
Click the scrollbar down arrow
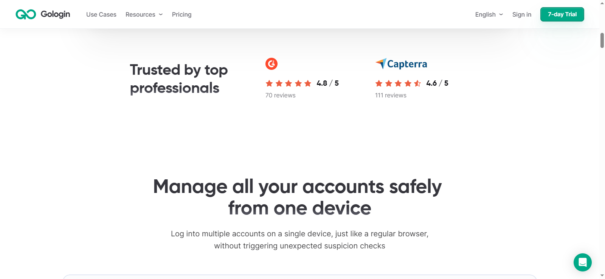tap(602, 276)
